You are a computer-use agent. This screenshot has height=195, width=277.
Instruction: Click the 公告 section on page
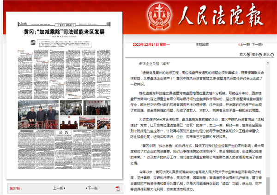(64, 133)
